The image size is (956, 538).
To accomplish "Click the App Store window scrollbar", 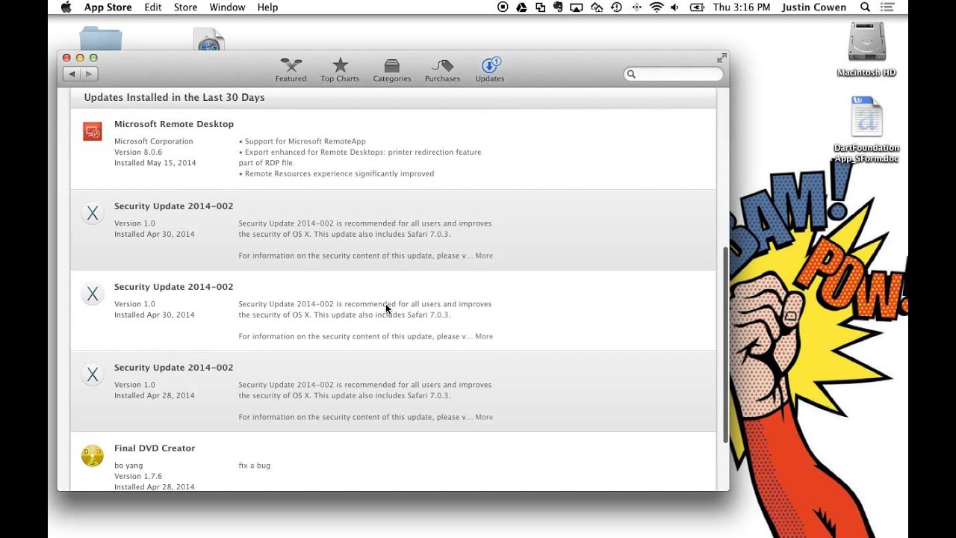I will click(x=725, y=344).
